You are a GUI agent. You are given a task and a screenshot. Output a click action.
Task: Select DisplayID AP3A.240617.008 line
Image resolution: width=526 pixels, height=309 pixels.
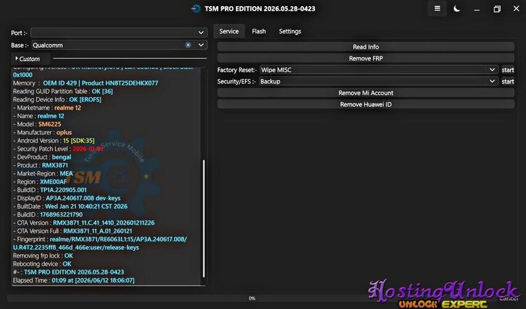pos(67,198)
